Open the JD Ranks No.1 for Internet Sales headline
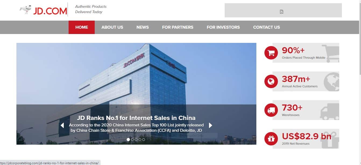This screenshot has height=165, width=361. point(136,118)
